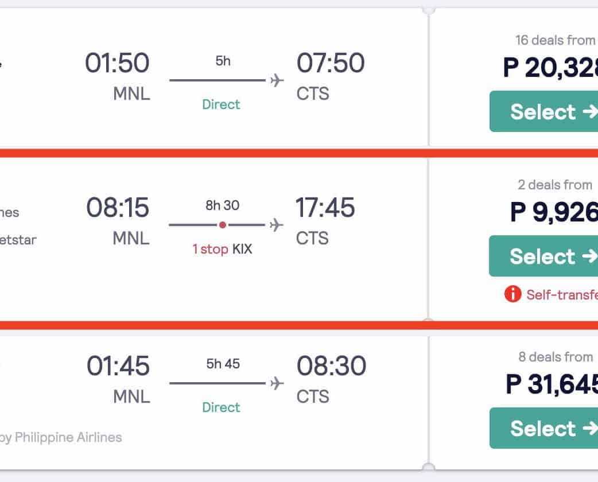Open the Self-transfer warning text

(x=561, y=294)
